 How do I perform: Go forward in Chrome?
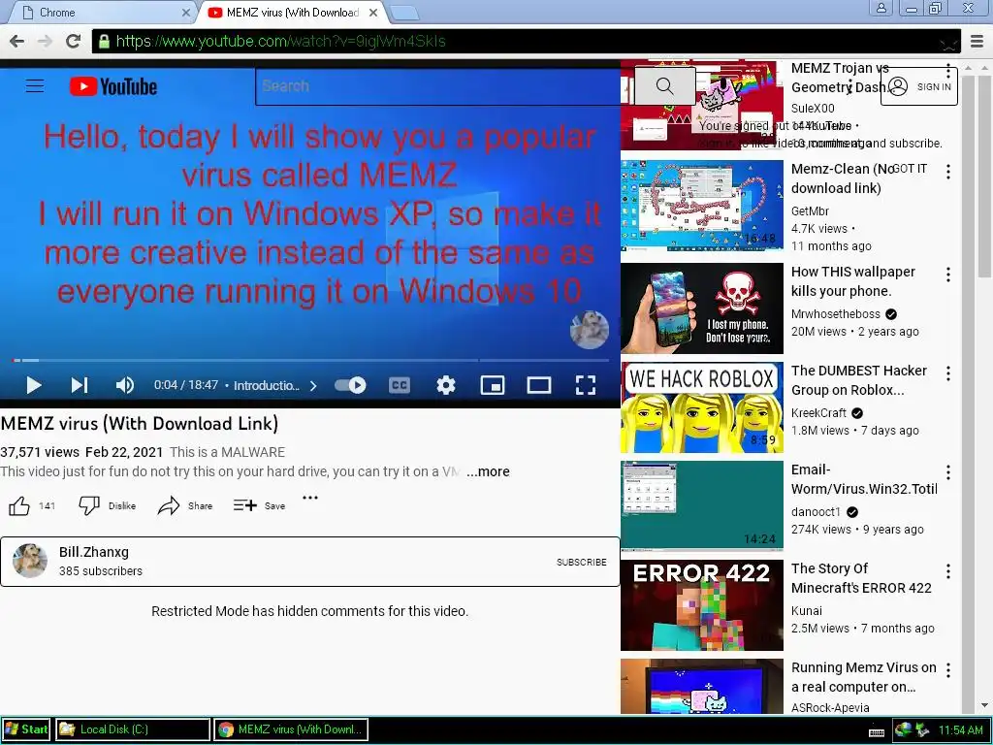pyautogui.click(x=45, y=41)
